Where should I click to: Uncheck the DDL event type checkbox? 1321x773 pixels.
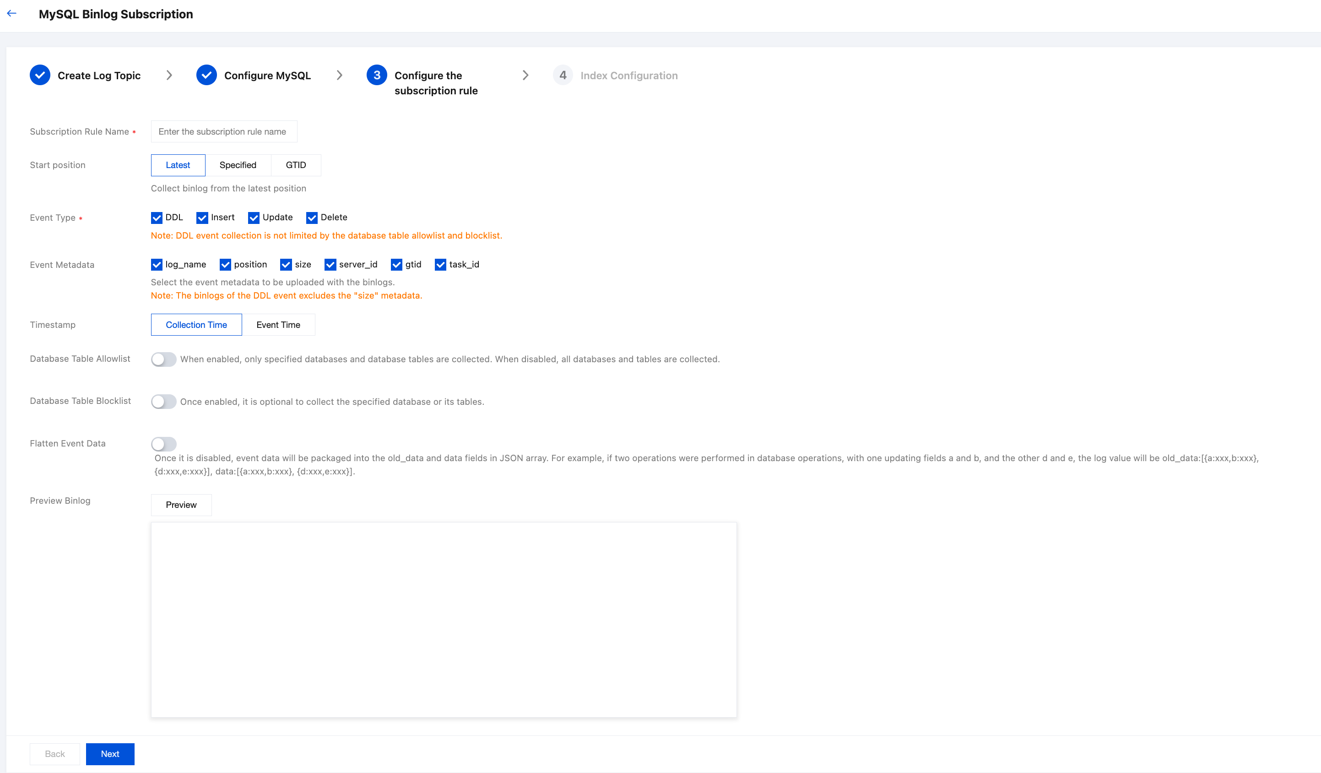tap(156, 218)
